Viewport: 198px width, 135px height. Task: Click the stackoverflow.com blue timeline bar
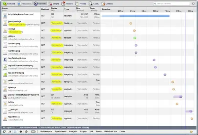click(136, 16)
